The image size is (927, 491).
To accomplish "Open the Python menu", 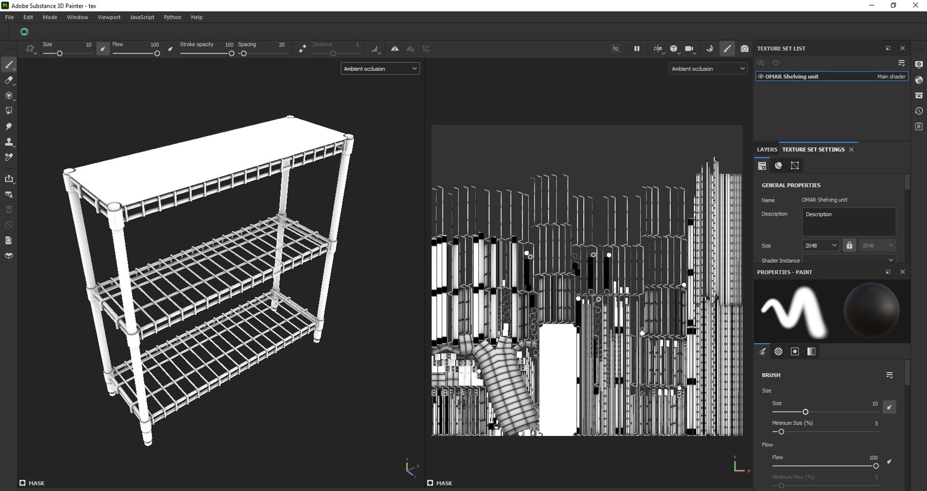I will (x=172, y=17).
